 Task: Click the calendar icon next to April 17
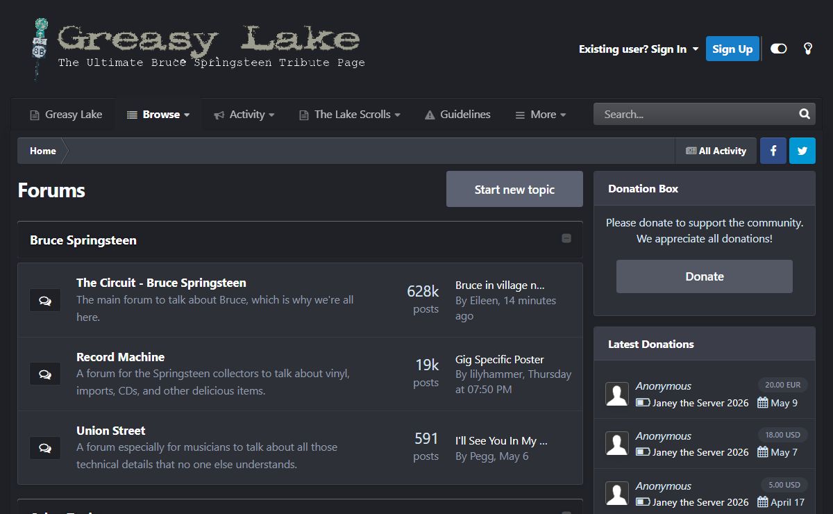(762, 502)
